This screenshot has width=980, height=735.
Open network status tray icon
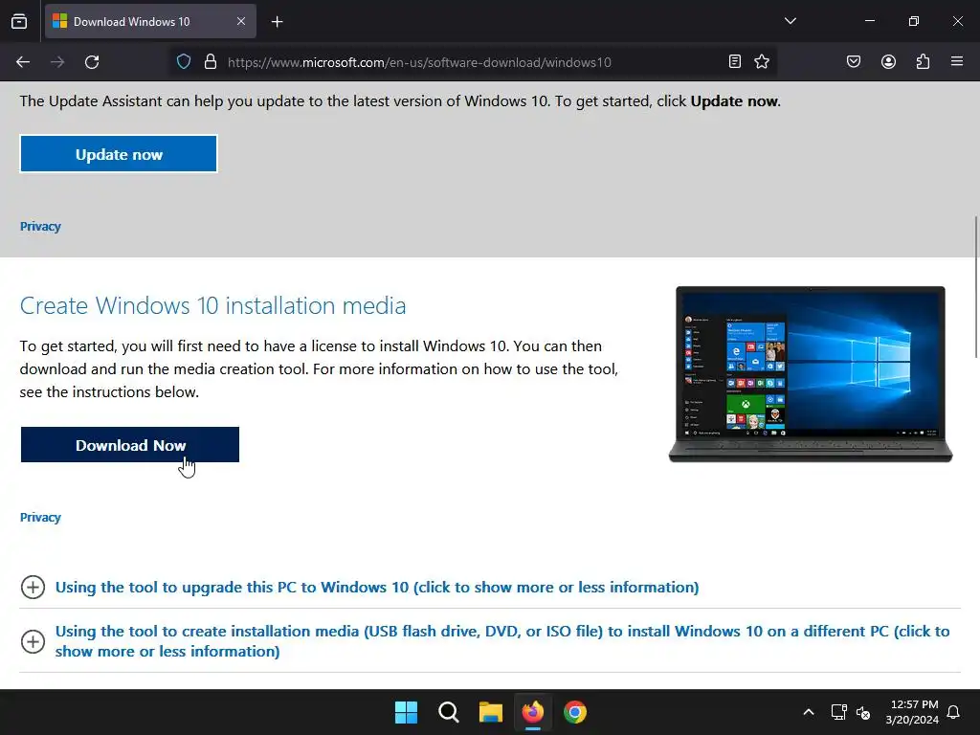(838, 712)
